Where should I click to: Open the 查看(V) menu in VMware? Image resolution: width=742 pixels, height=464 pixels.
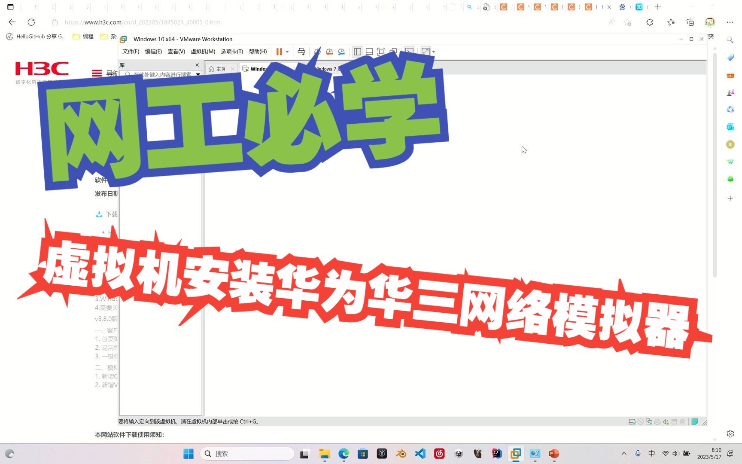point(176,52)
